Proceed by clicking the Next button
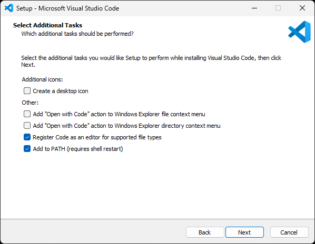The image size is (315, 244). click(244, 232)
